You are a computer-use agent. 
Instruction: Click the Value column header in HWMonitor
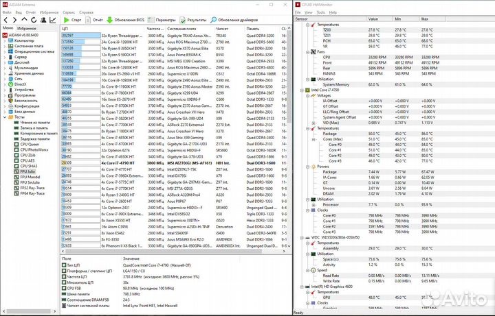(380, 19)
